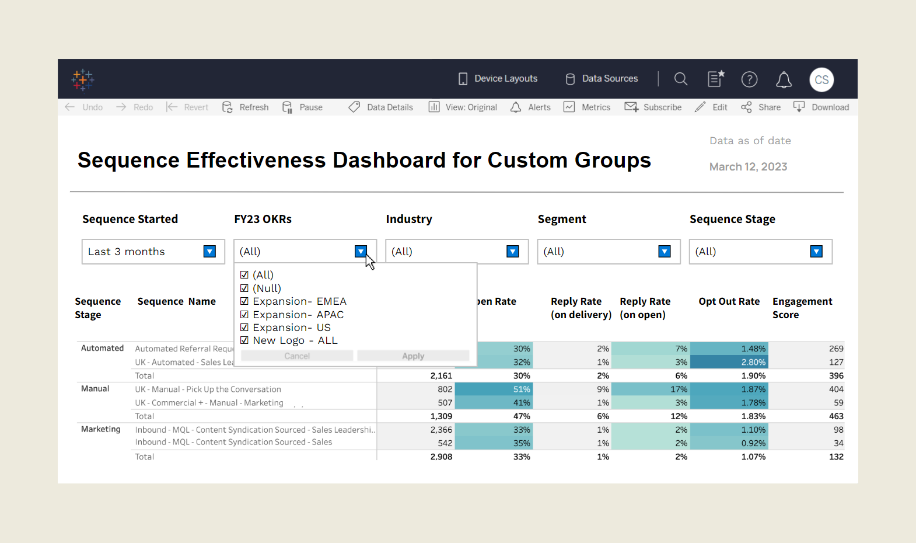
Task: Click the Subscribe envelope icon
Action: tap(631, 107)
